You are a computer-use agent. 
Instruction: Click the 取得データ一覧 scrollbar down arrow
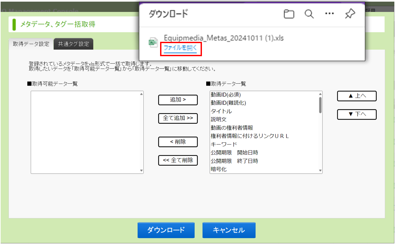pos(320,171)
